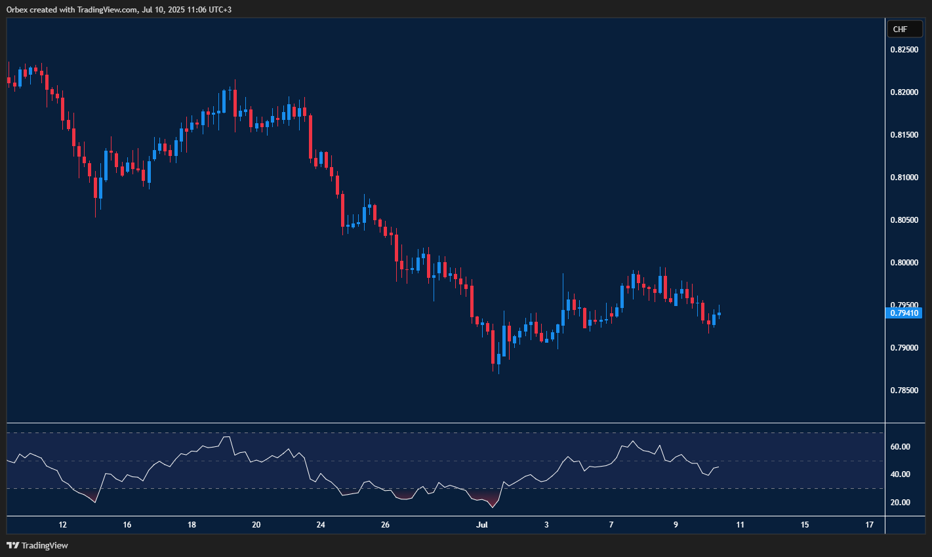The height and width of the screenshot is (557, 932).
Task: Click the 9 label on the time axis
Action: coord(676,524)
